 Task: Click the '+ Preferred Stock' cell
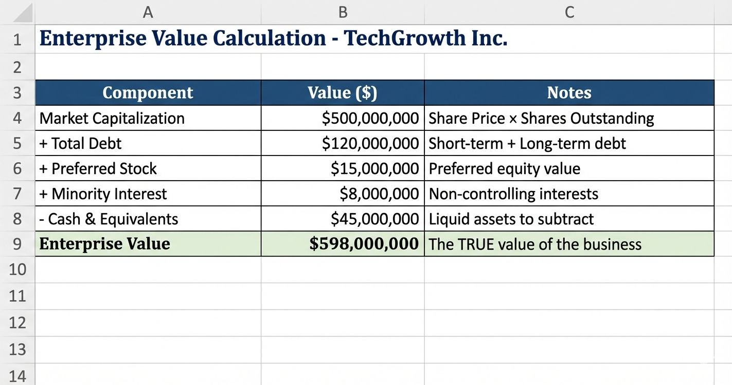point(148,168)
